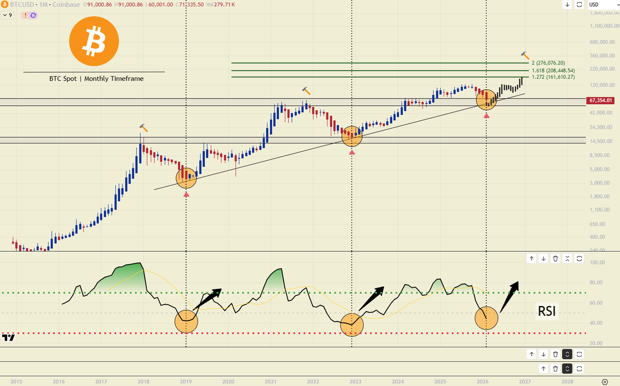The height and width of the screenshot is (386, 620).
Task: Click the 67,354.01 current price label
Action: [x=600, y=101]
